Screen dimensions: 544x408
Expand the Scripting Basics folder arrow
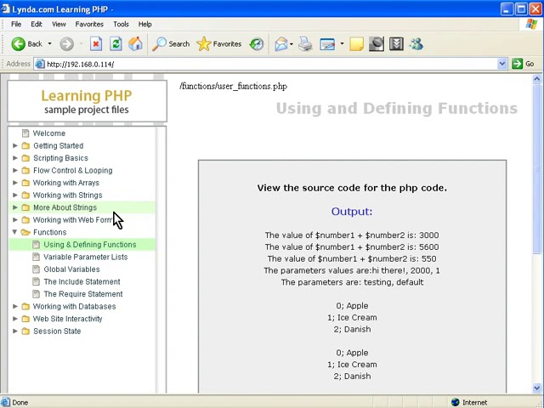coord(15,158)
